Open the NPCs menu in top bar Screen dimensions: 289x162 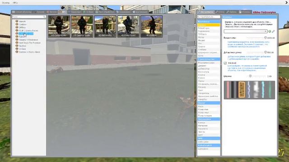[x=15, y=3]
